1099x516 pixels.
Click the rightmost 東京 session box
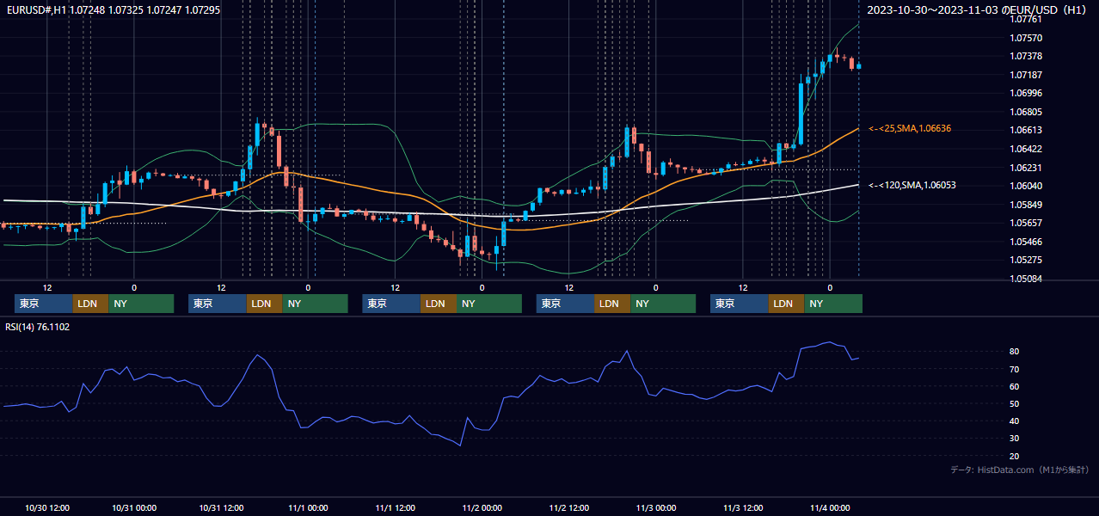740,304
